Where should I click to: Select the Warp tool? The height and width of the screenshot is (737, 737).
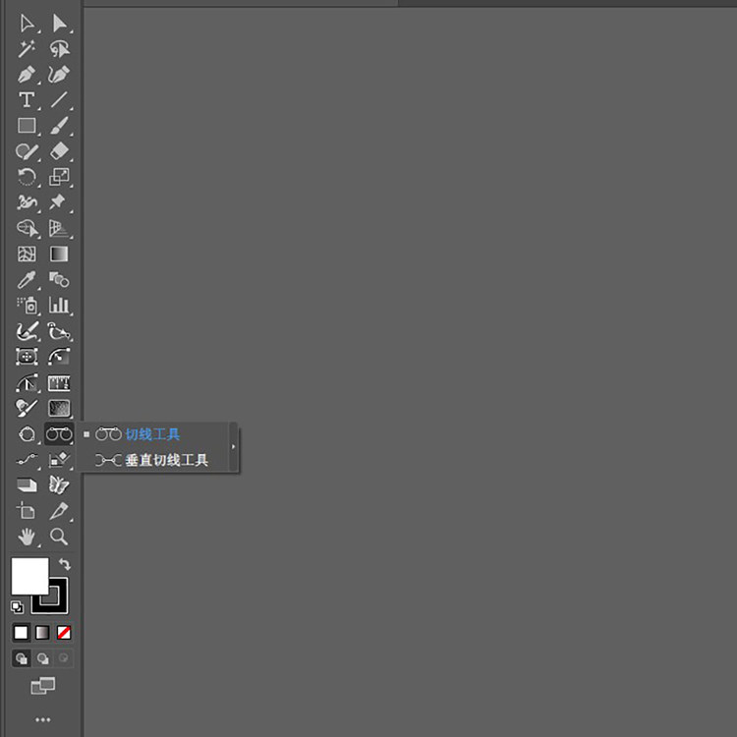[27, 202]
